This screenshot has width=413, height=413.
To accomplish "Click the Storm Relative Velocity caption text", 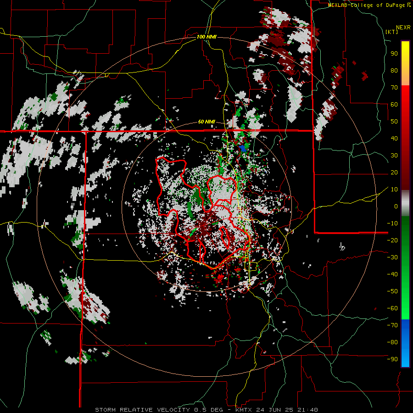I will [206, 410].
